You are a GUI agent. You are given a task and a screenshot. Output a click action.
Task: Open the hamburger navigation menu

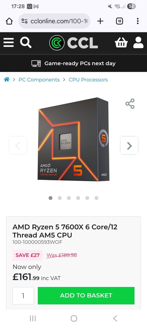pyautogui.click(x=9, y=43)
